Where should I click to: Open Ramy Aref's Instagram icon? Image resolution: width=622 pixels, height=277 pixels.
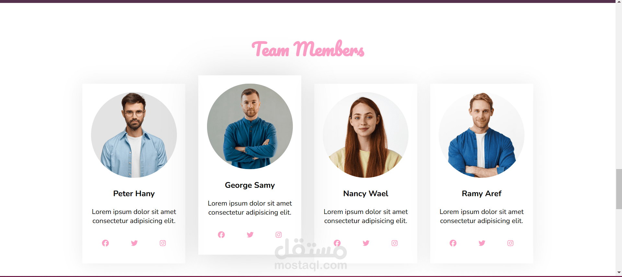click(510, 243)
